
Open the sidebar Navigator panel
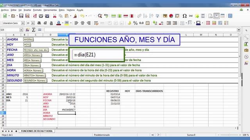click(246, 57)
